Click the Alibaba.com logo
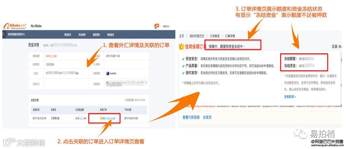This screenshot has height=149, width=346. 15,26
